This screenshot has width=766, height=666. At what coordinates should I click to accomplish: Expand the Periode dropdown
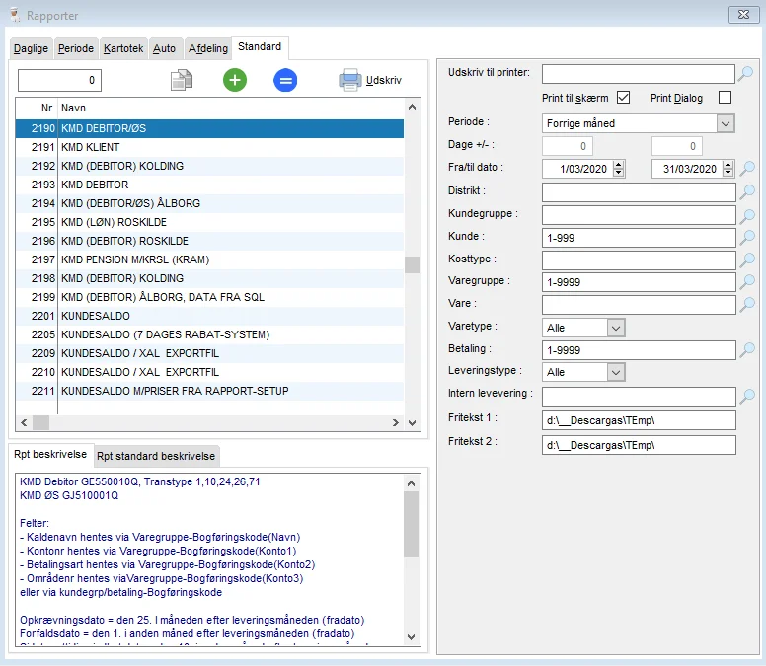pos(726,123)
